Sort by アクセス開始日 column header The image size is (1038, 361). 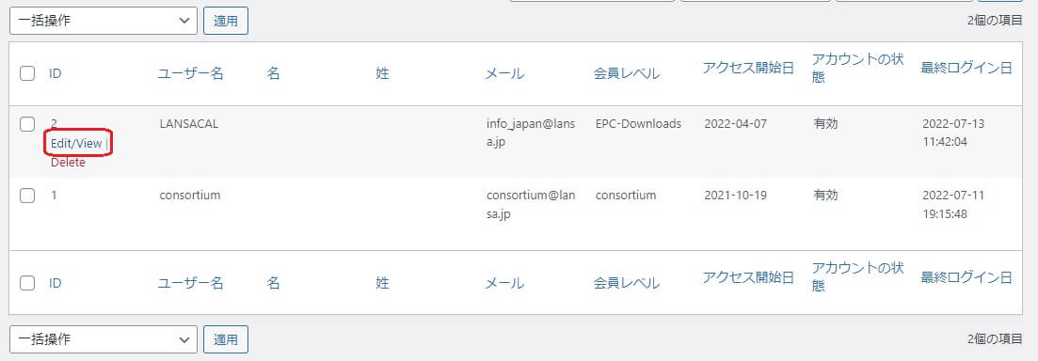coord(749,68)
